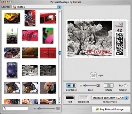Click the Photos source icon
This screenshot has height=114, width=132.
pyautogui.click(x=15, y=7)
